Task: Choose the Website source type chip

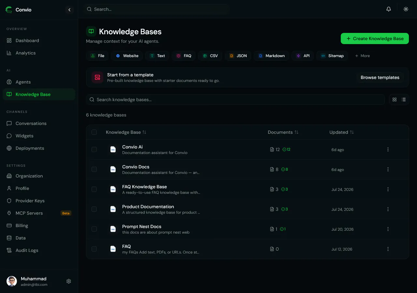Action: pyautogui.click(x=127, y=56)
